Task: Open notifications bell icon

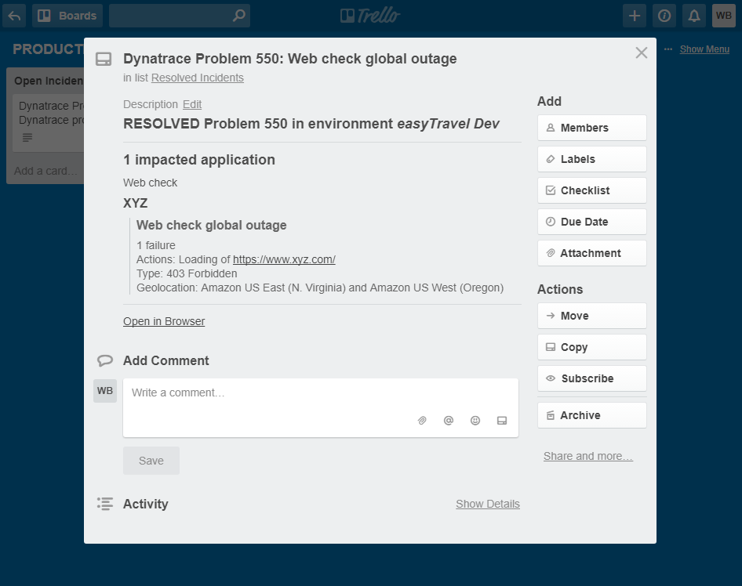Action: pos(693,16)
